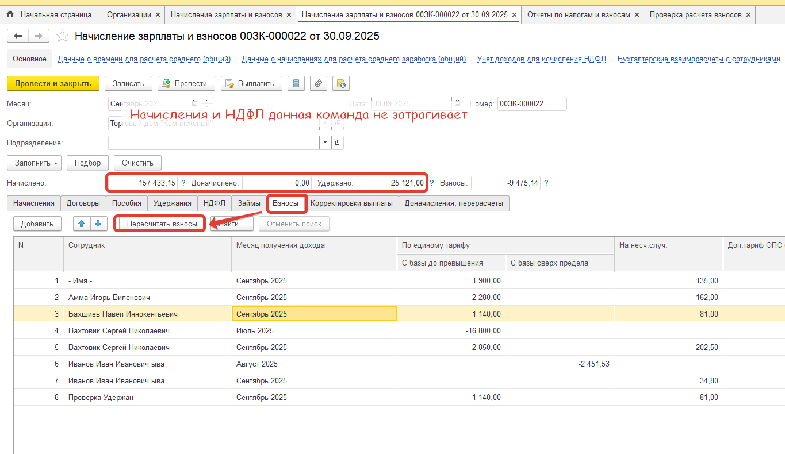
Task: Open the Удержания tab
Action: [172, 203]
